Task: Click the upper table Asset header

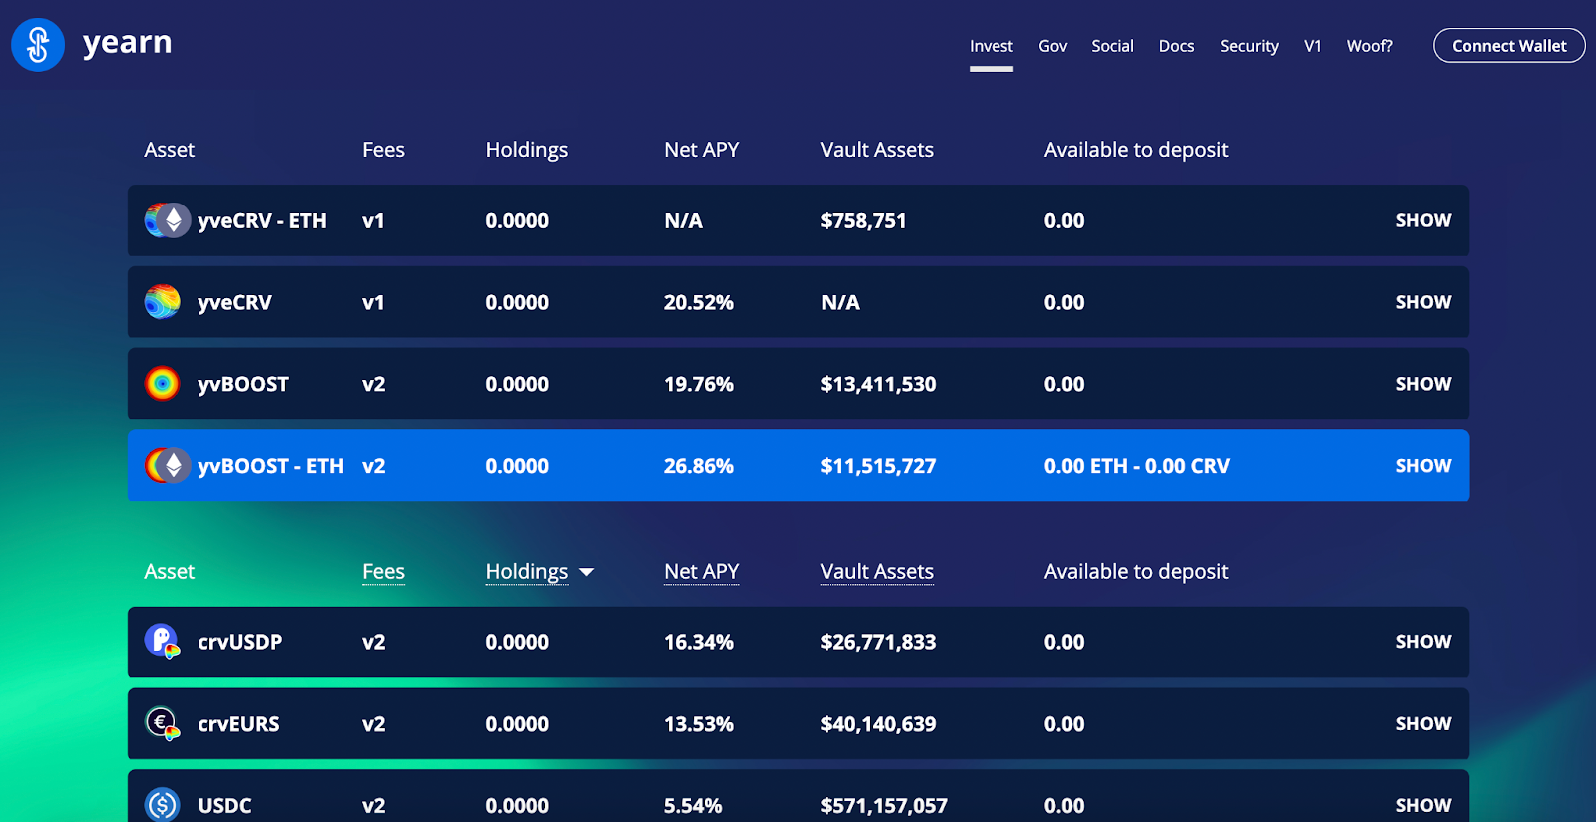Action: tap(169, 150)
